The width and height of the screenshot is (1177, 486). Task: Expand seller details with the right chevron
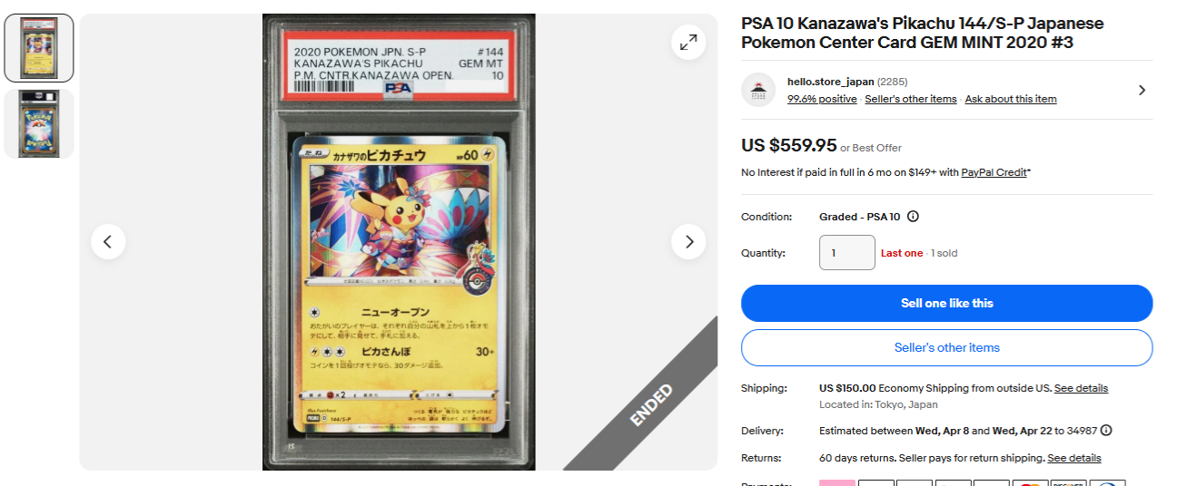coord(1142,90)
